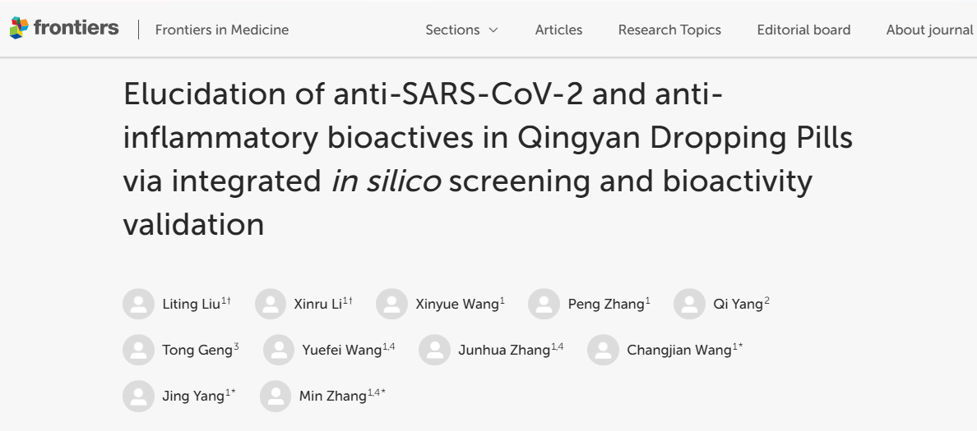This screenshot has width=977, height=431.
Task: Open the Frontiers in Medicine journal link
Action: (222, 30)
